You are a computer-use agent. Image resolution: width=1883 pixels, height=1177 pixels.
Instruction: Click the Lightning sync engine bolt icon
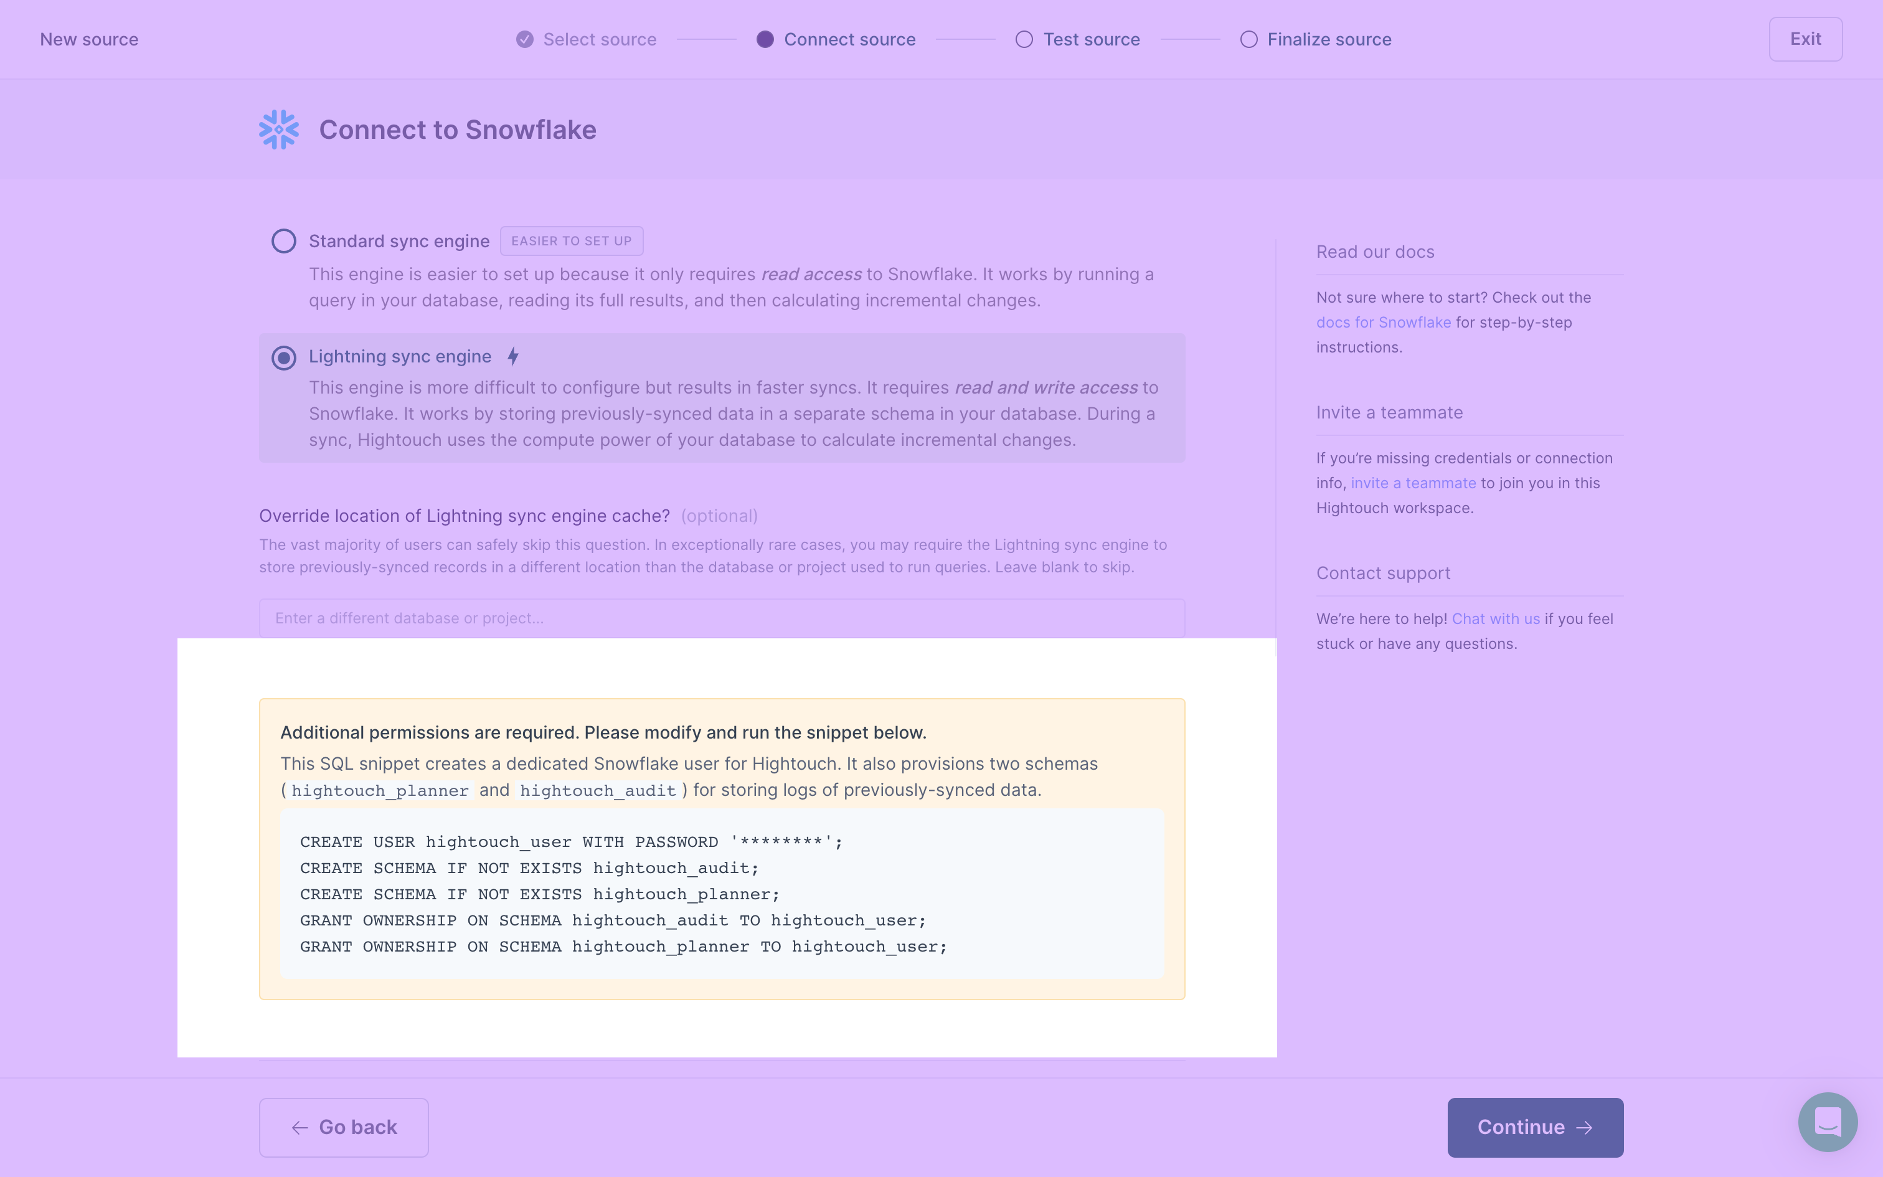[x=512, y=357]
